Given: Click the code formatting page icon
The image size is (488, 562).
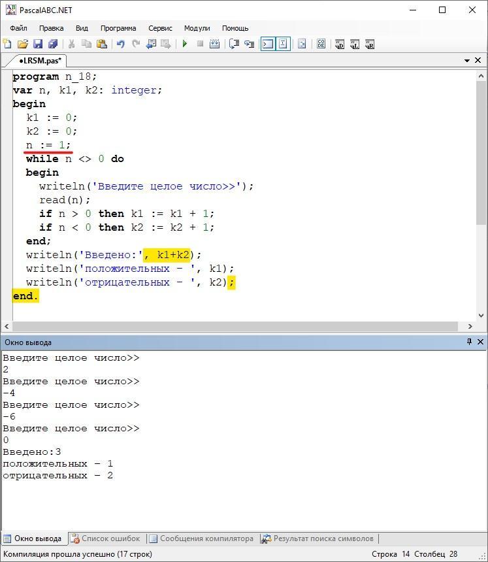Looking at the screenshot, I should point(302,44).
